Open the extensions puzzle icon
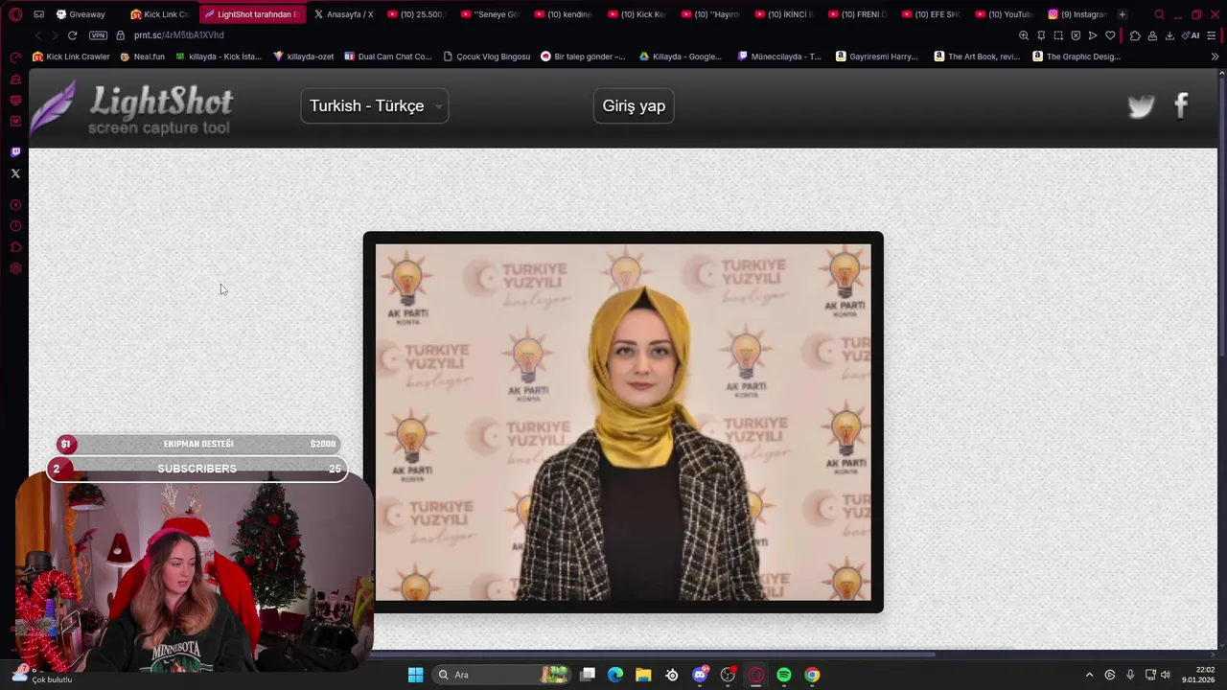 pyautogui.click(x=1135, y=35)
